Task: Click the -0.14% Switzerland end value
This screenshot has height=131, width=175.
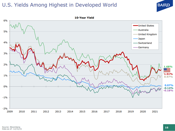Action: [x=169, y=88]
